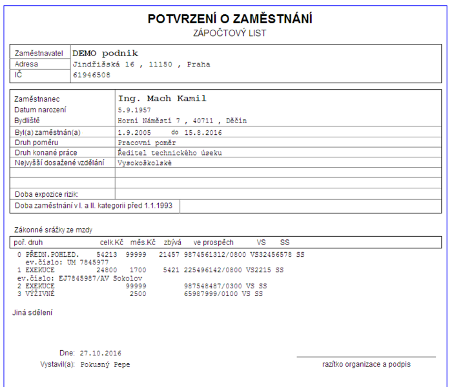Select job title 'Ředitel technického úseku'
The image size is (452, 387).
[170, 153]
